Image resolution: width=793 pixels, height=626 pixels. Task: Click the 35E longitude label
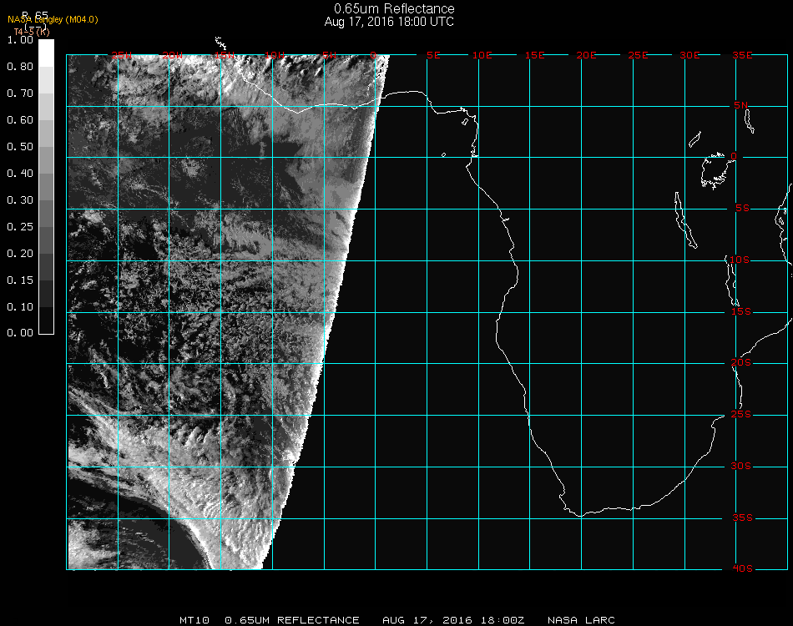[742, 55]
